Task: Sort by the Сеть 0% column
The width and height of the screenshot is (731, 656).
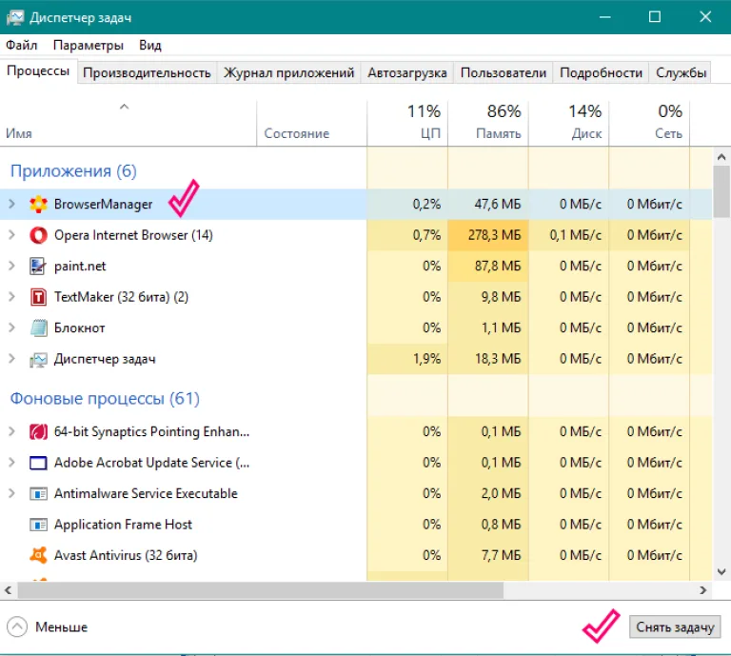Action: [649, 124]
